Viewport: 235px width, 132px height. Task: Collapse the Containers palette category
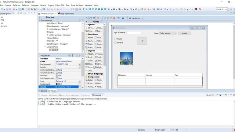click(x=94, y=34)
